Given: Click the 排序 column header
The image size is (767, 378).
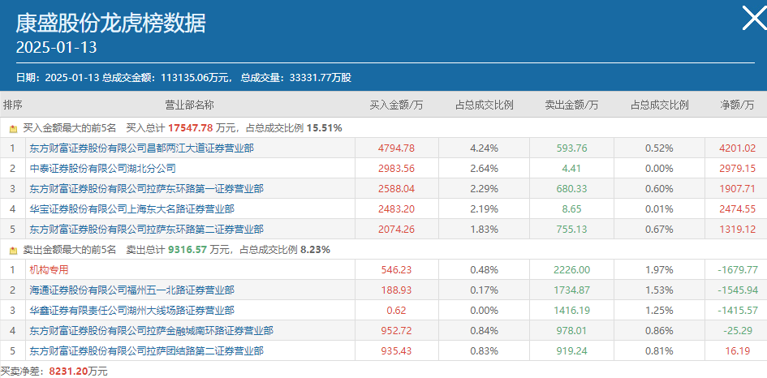Looking at the screenshot, I should pos(13,105).
